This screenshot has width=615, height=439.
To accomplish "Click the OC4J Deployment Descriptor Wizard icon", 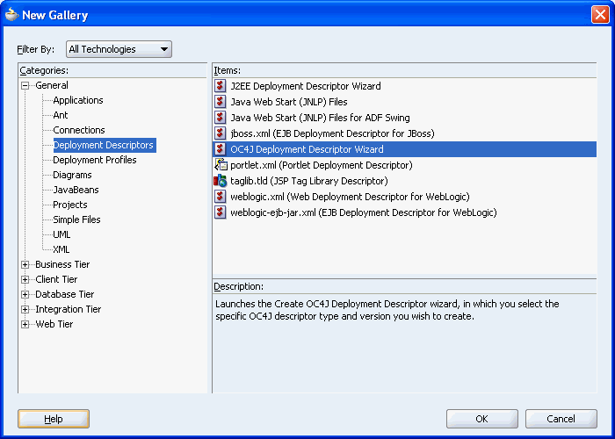I will [220, 149].
